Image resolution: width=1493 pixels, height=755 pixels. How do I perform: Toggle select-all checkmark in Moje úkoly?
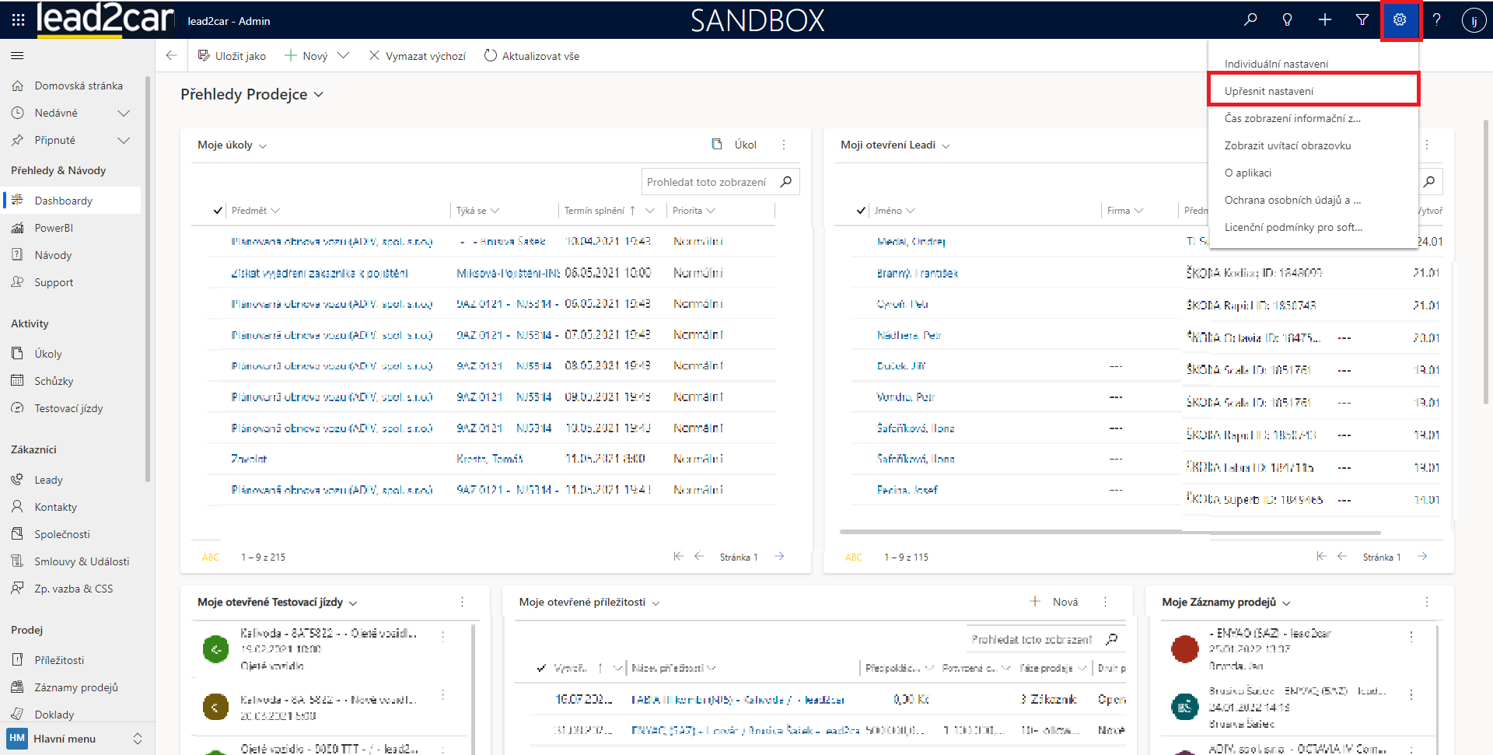pos(219,211)
